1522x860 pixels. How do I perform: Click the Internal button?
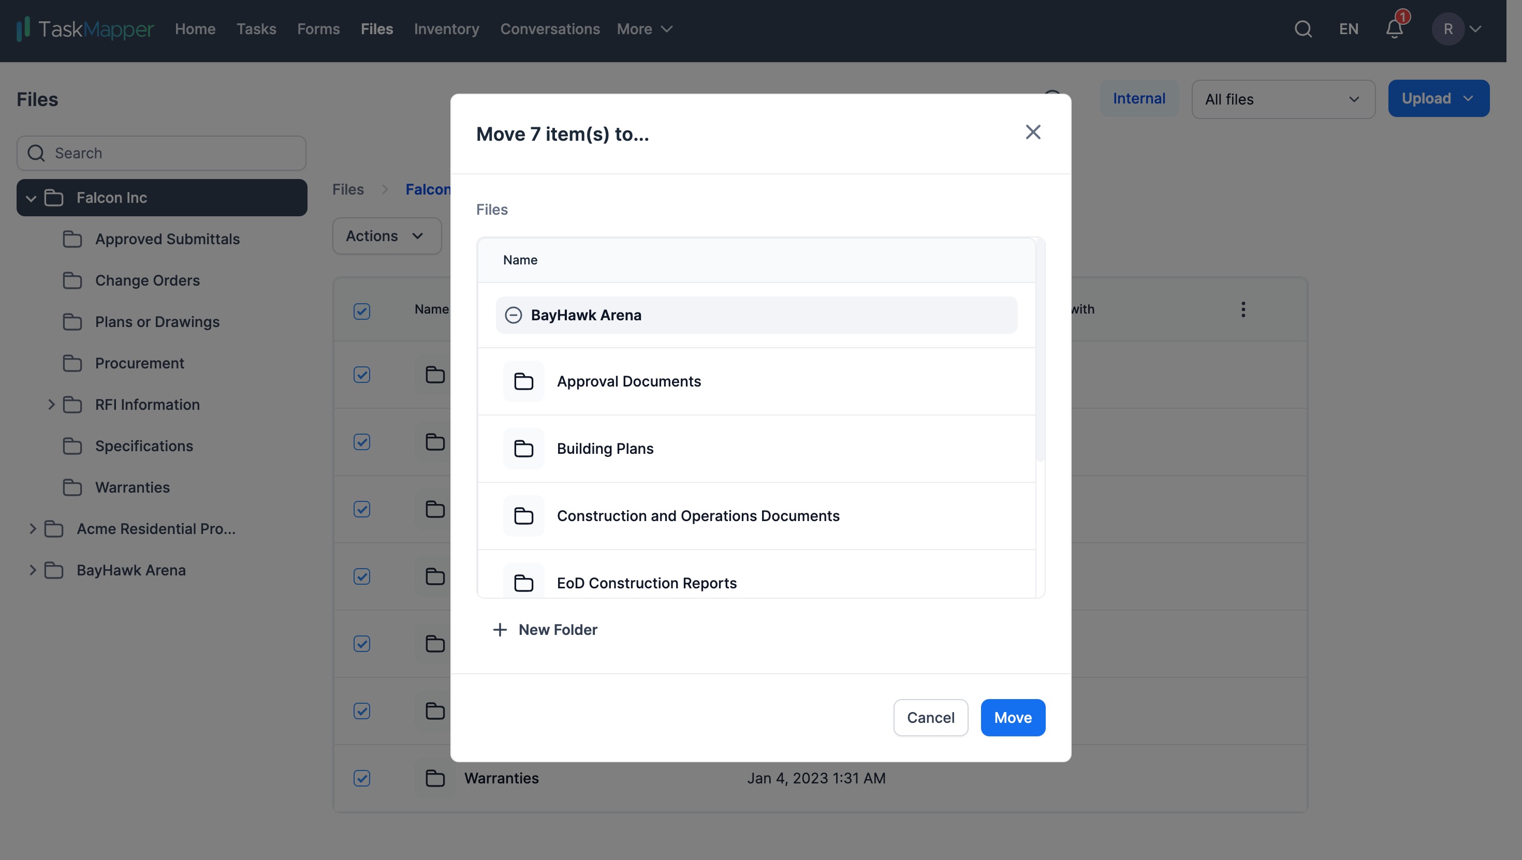point(1139,99)
